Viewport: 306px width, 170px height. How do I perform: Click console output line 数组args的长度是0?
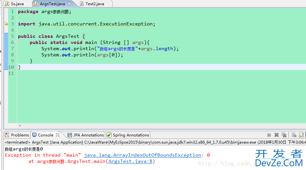(x=24, y=149)
